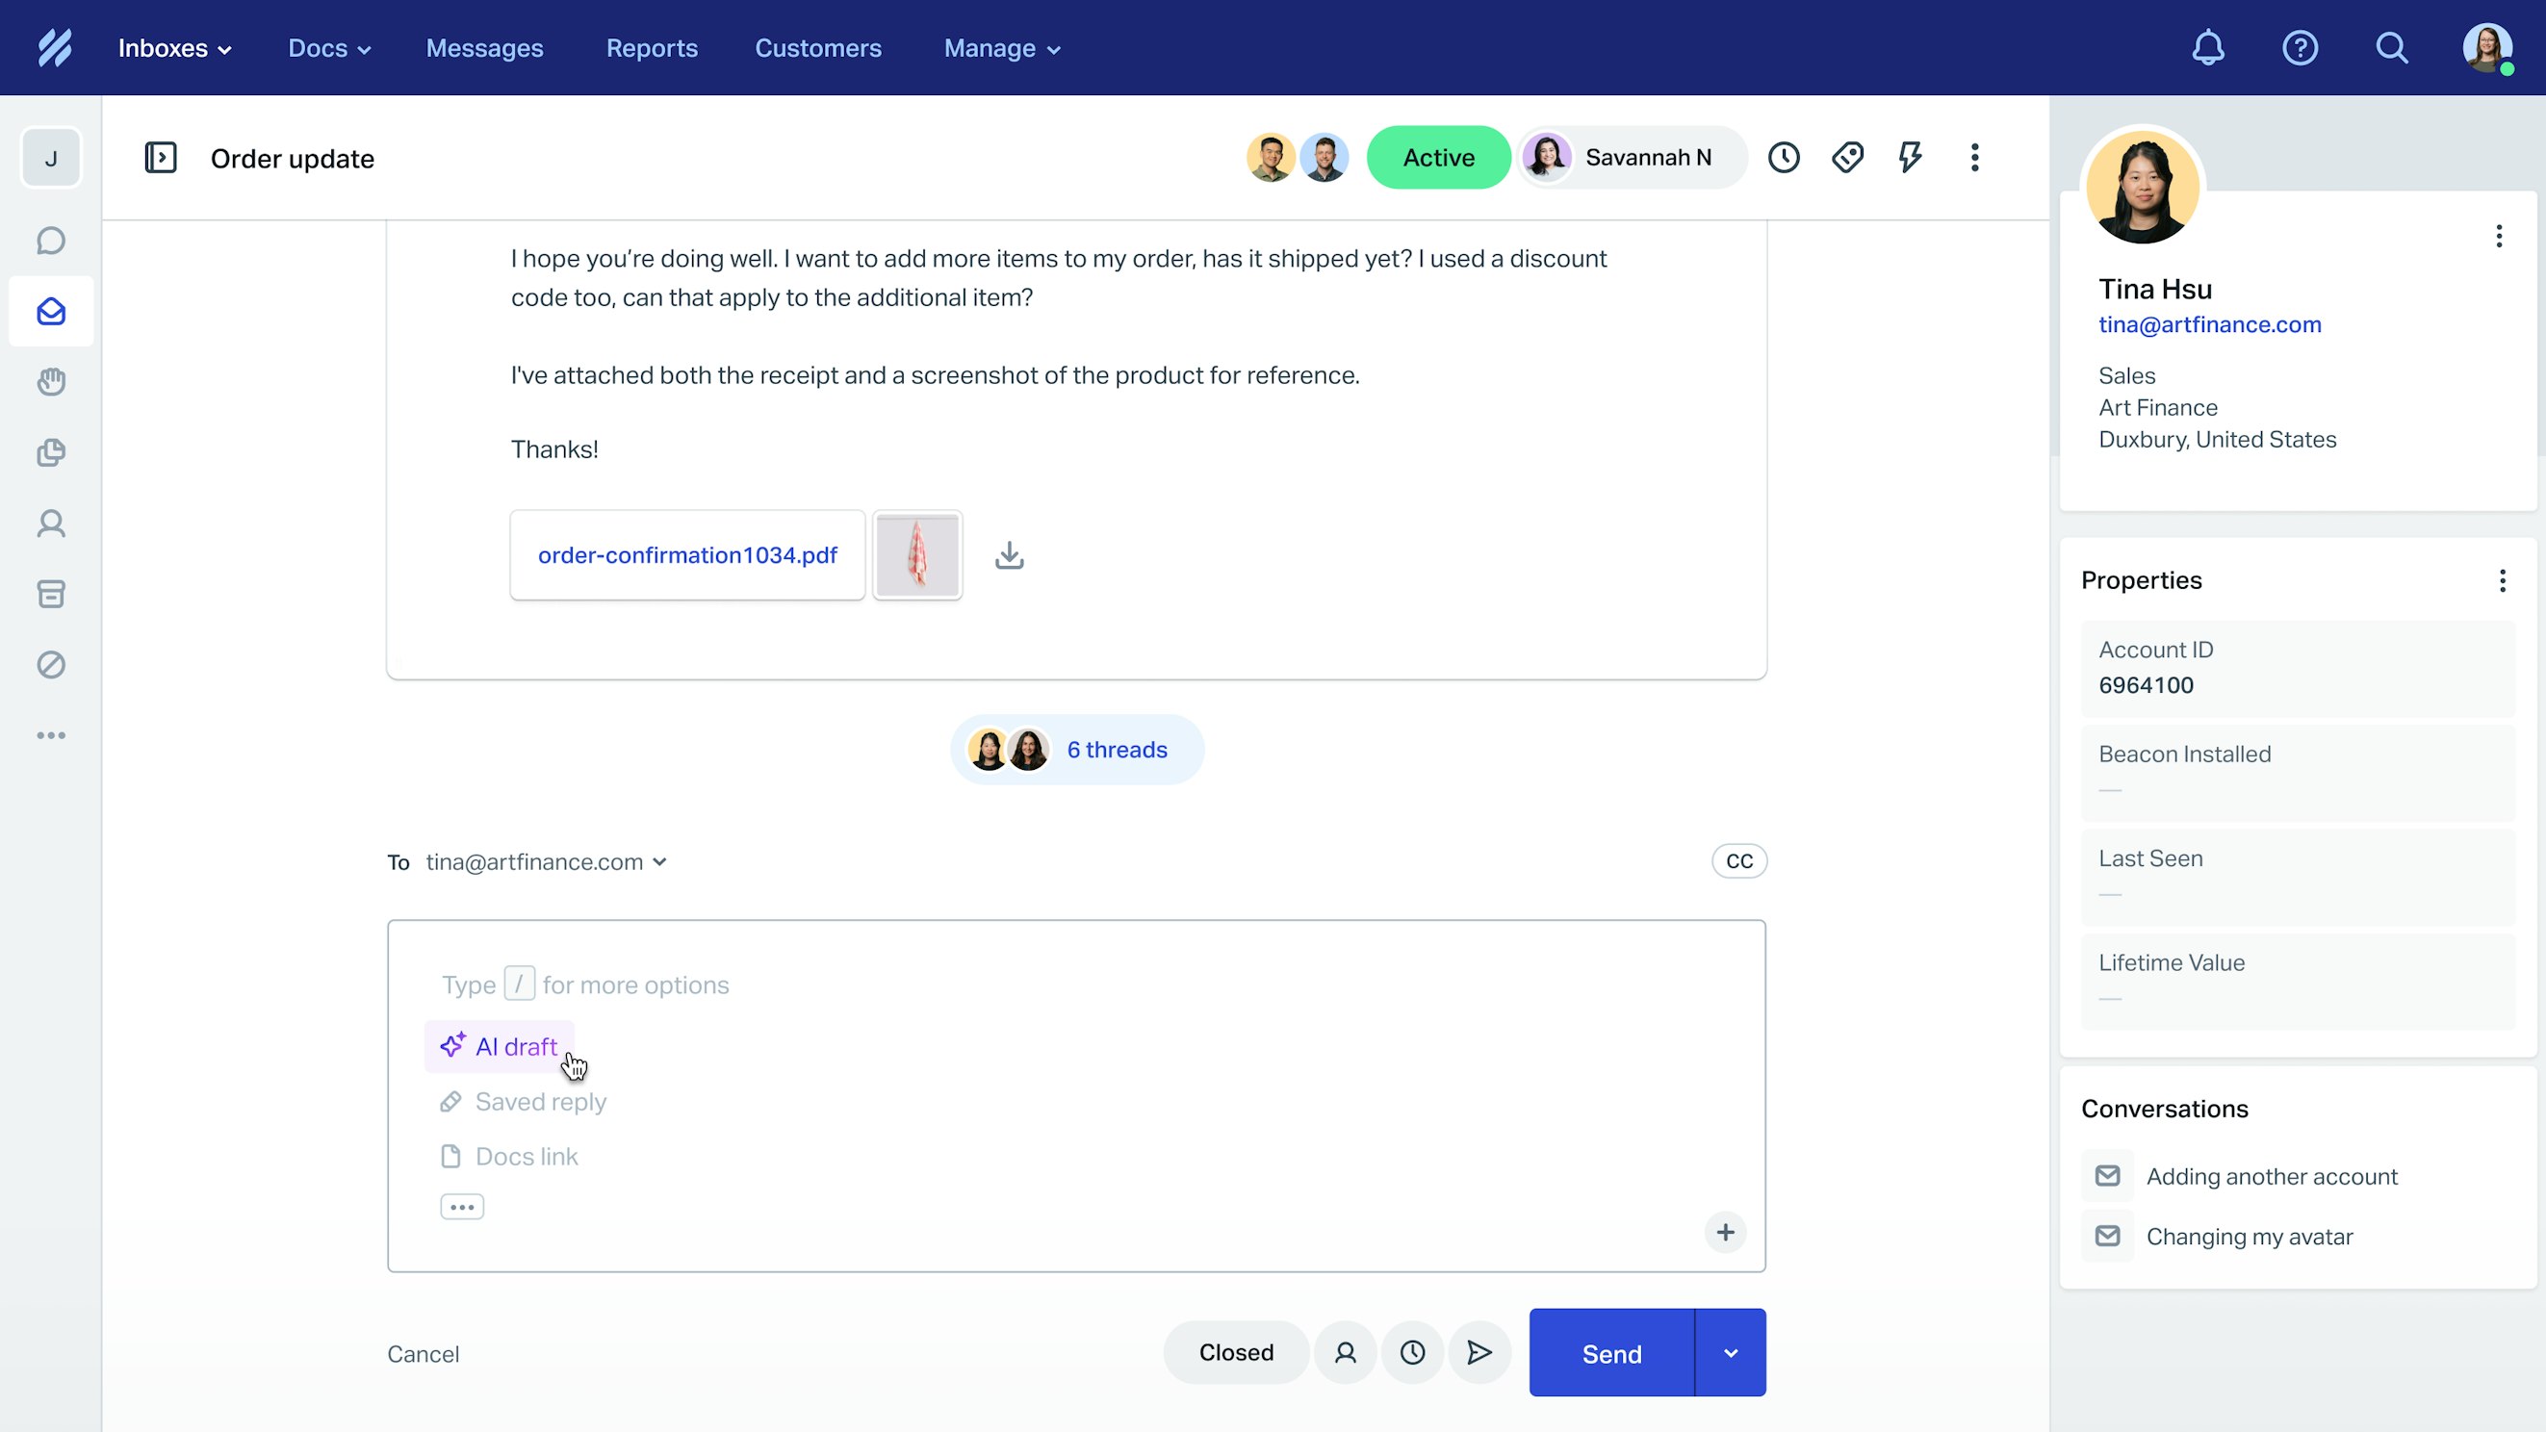Screen dimensions: 2546x1432
Task: Open the conversation timer icon
Action: (x=1784, y=158)
